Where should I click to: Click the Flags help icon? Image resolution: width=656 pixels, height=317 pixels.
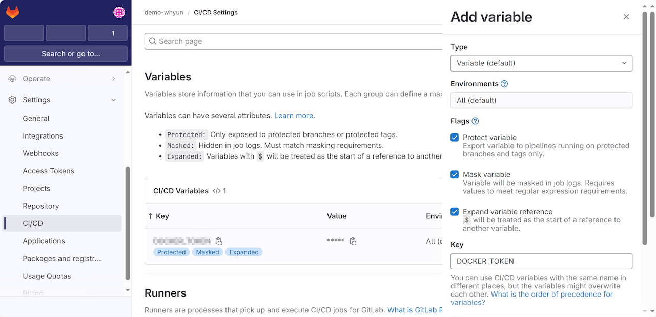click(x=475, y=121)
